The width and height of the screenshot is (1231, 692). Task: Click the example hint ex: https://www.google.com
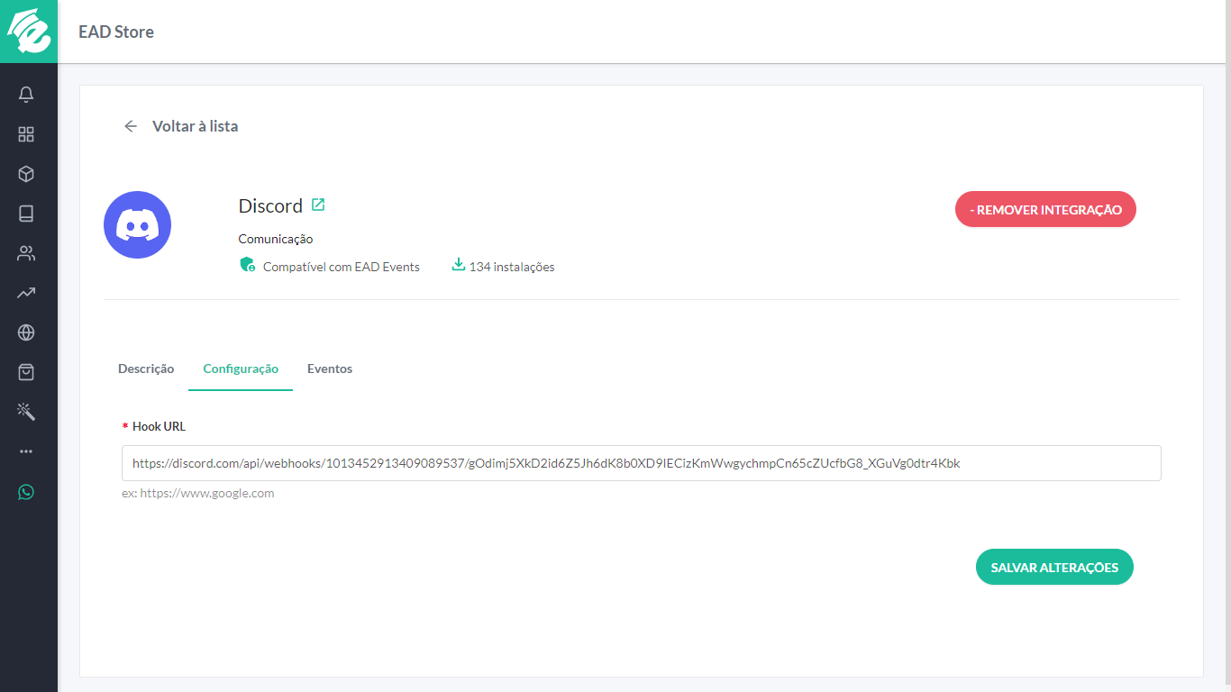pos(198,494)
